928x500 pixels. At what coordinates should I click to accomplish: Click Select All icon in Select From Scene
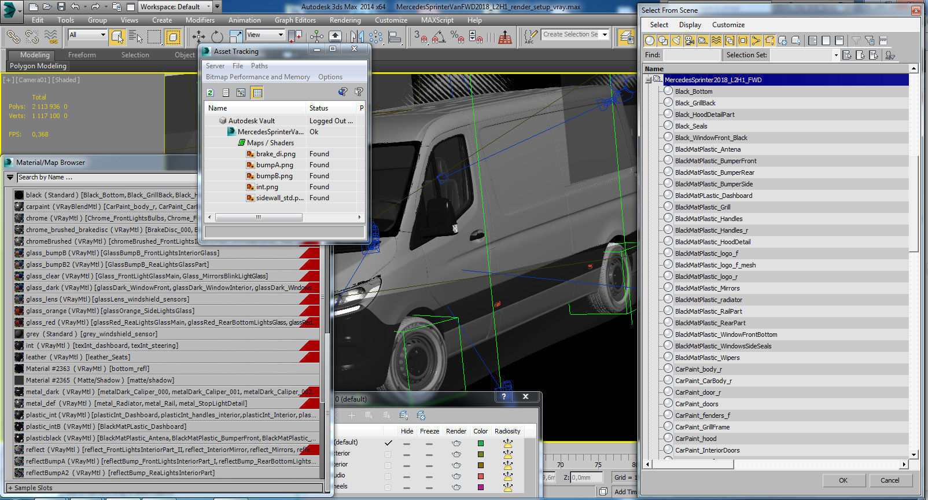pyautogui.click(x=813, y=40)
